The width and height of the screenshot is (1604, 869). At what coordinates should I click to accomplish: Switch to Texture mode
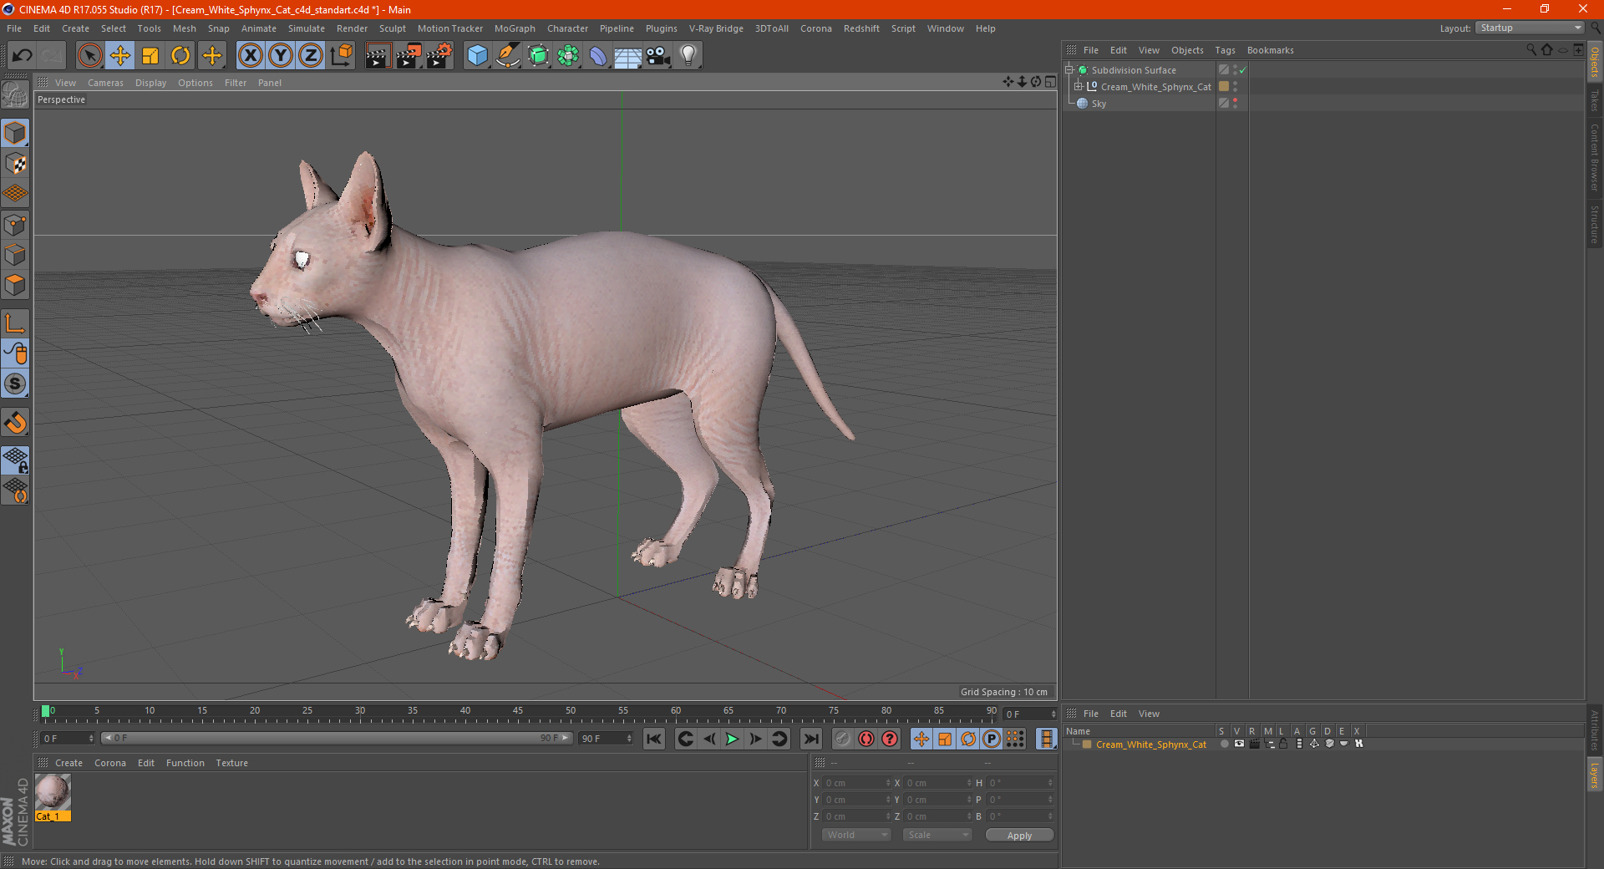(x=15, y=164)
